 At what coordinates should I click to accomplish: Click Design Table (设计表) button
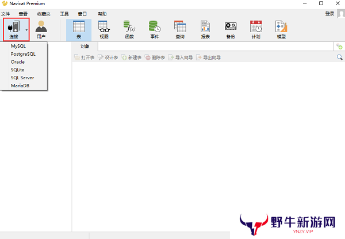click(x=108, y=57)
